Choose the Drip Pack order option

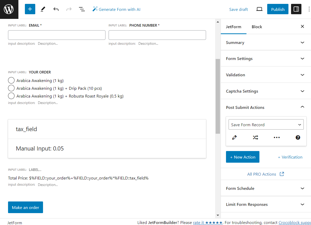(x=11, y=88)
